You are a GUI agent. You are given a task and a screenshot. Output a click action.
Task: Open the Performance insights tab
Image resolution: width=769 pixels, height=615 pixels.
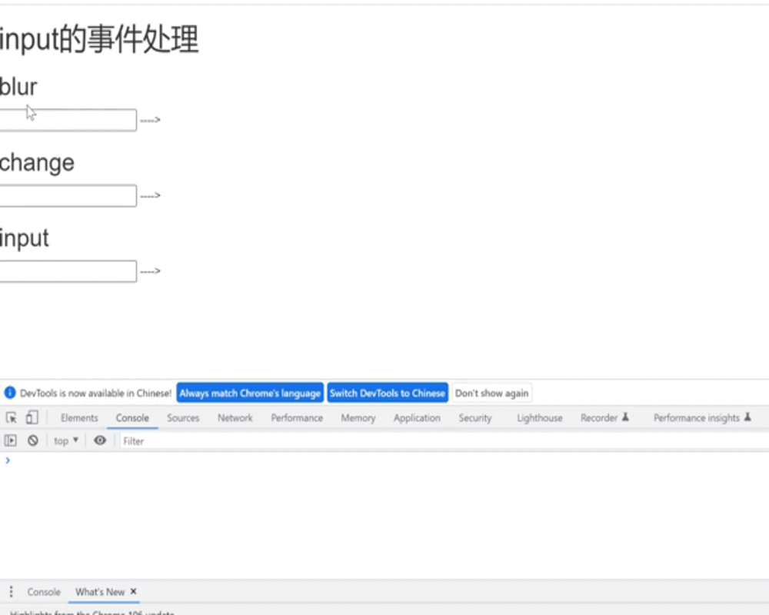point(702,418)
